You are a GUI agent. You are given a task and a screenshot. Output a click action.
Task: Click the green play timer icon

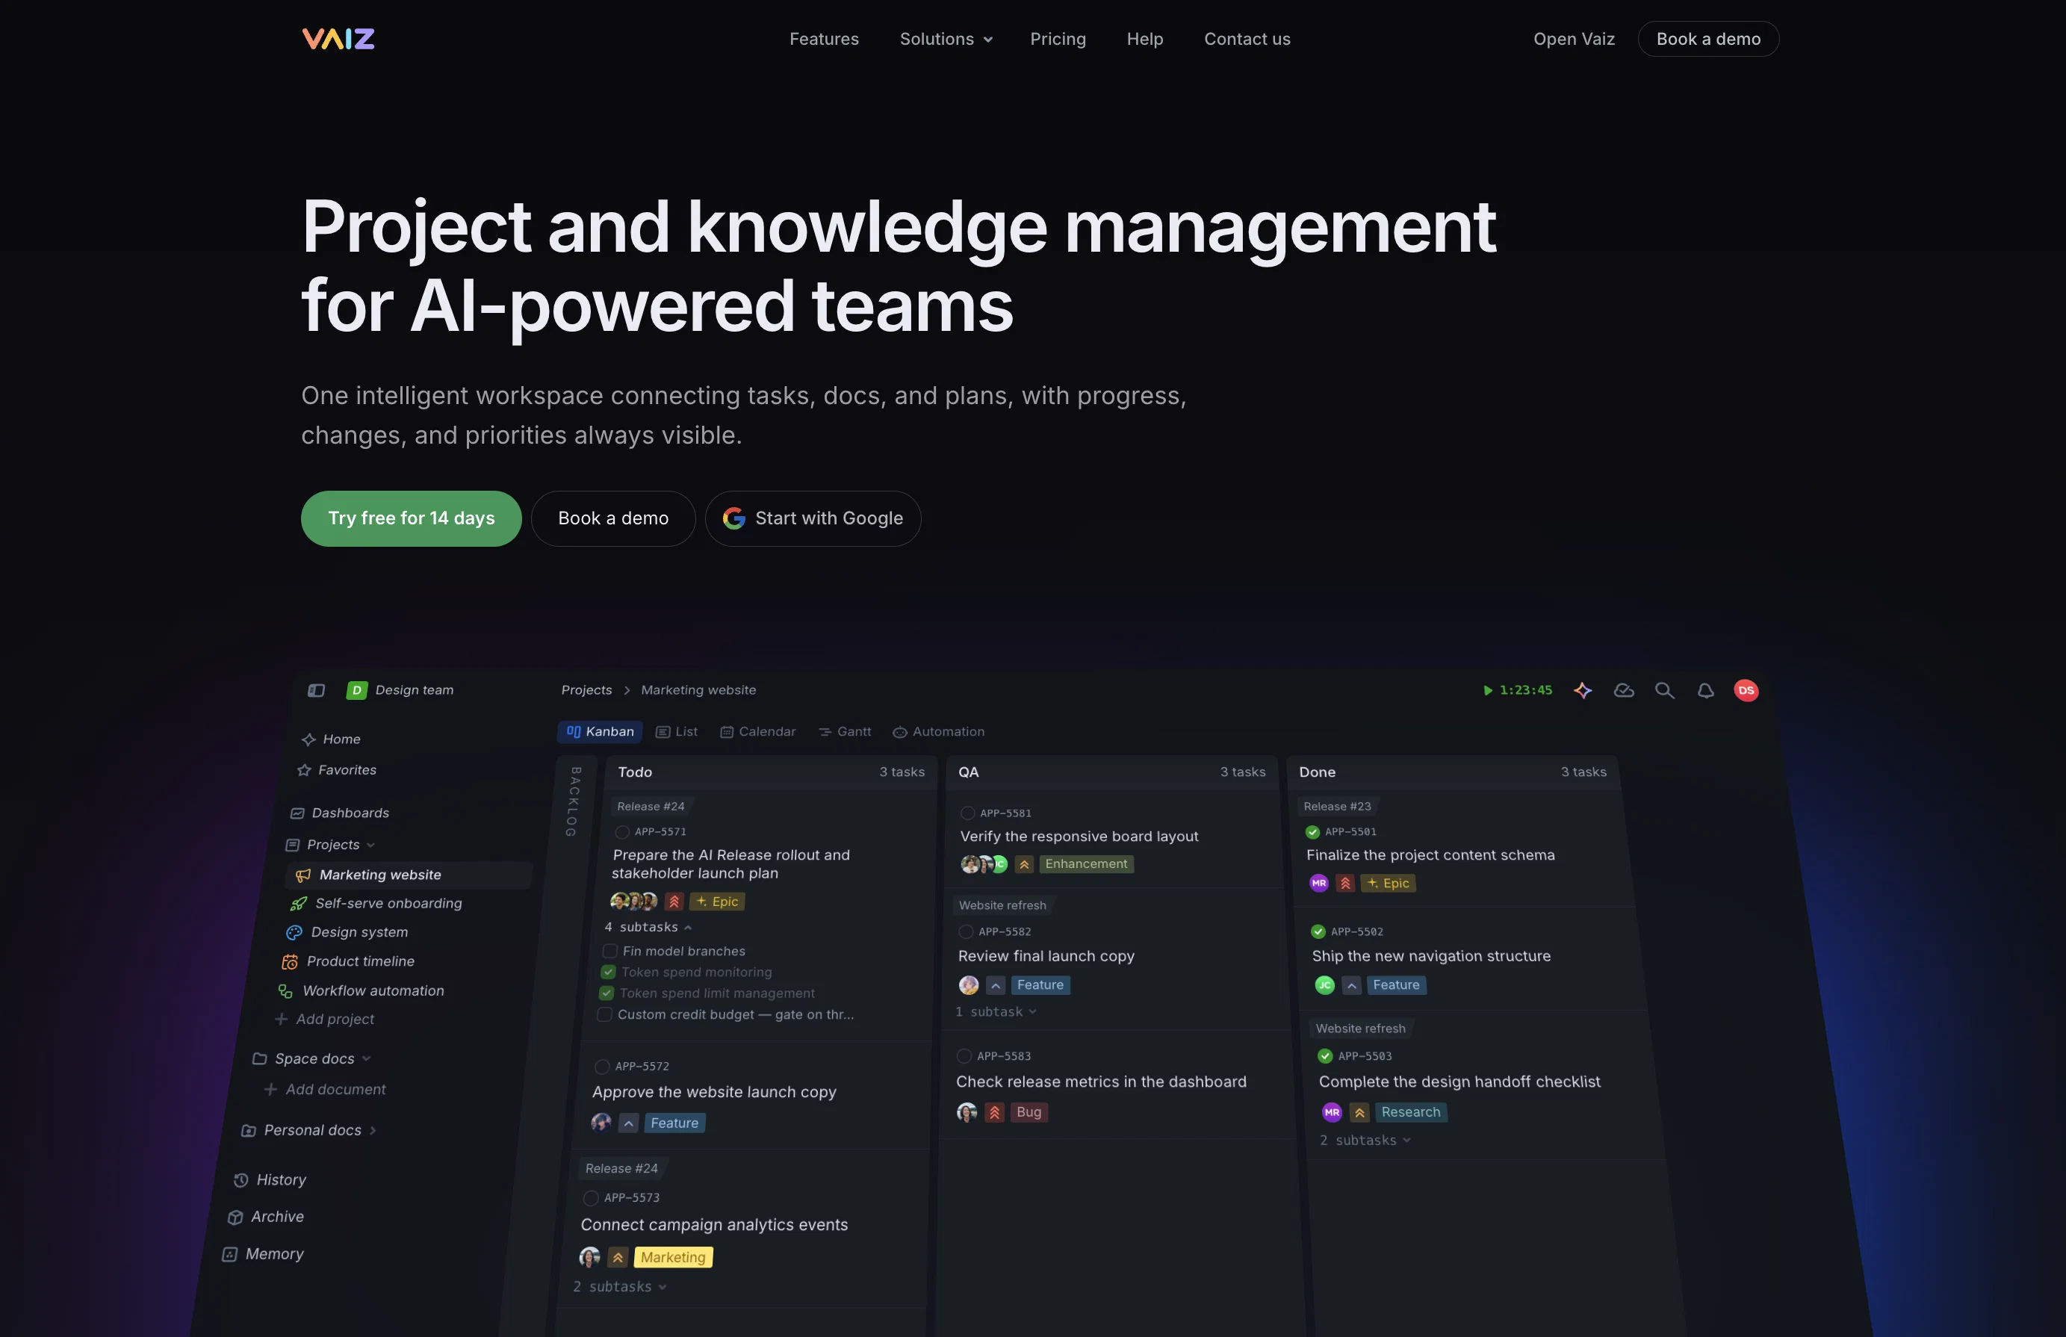point(1488,690)
